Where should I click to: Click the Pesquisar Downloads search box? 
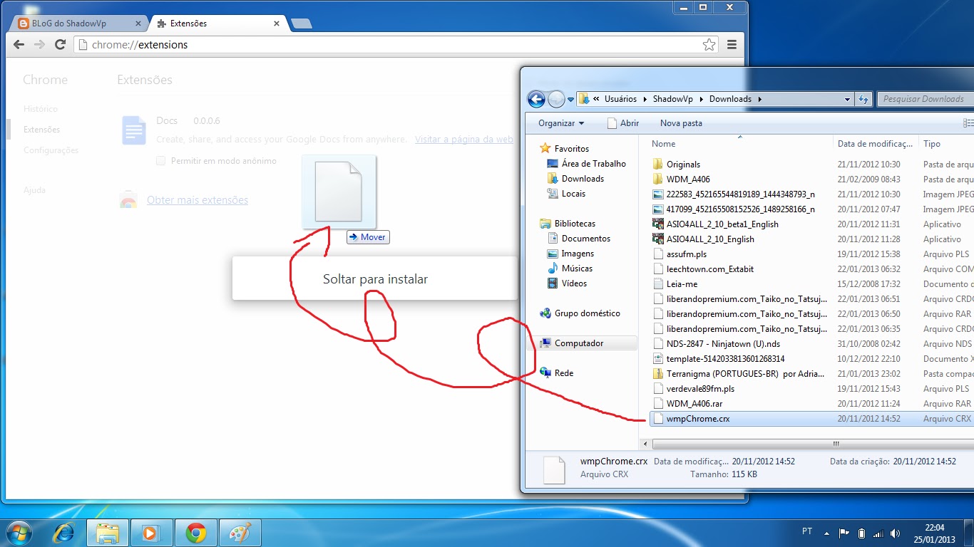923,99
